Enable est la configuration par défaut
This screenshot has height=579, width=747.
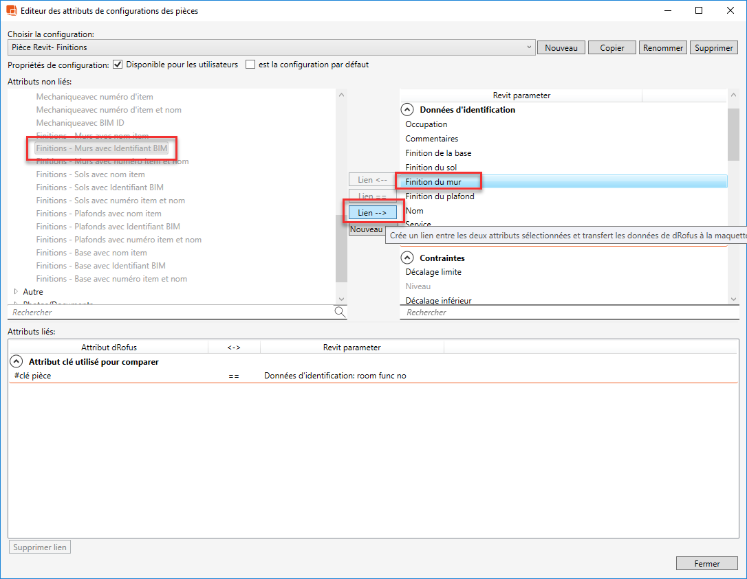click(250, 65)
